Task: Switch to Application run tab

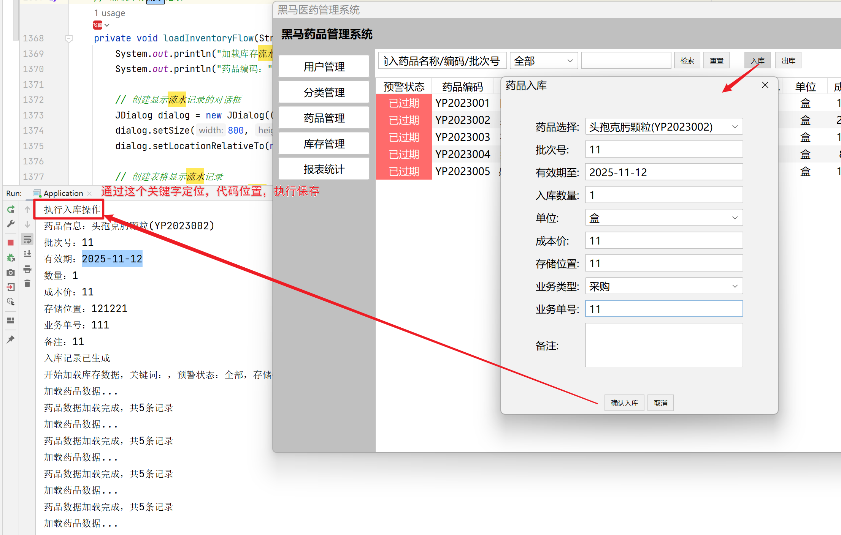Action: 63,193
